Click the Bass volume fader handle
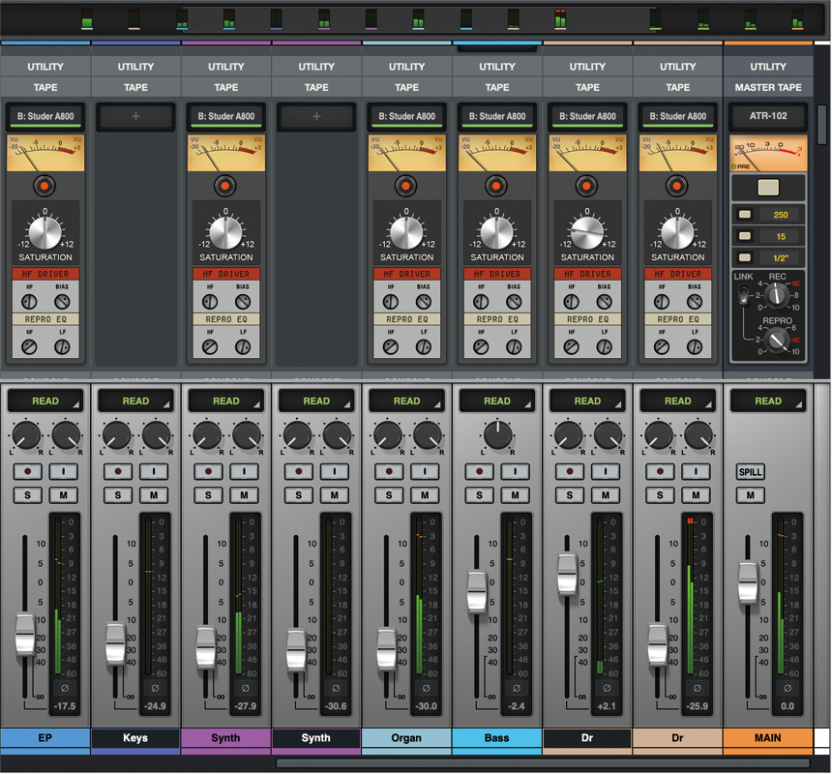The width and height of the screenshot is (832, 774). [x=477, y=592]
